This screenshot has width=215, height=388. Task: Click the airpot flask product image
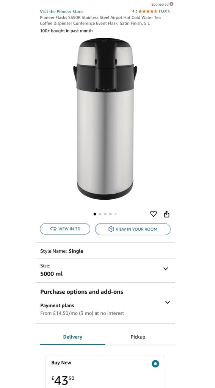point(105,119)
